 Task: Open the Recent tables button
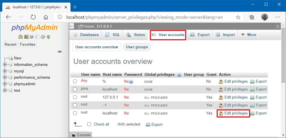(11, 44)
